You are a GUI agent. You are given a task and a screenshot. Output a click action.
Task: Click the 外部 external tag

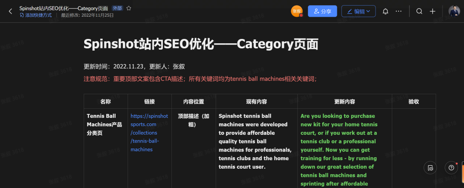[x=117, y=8]
